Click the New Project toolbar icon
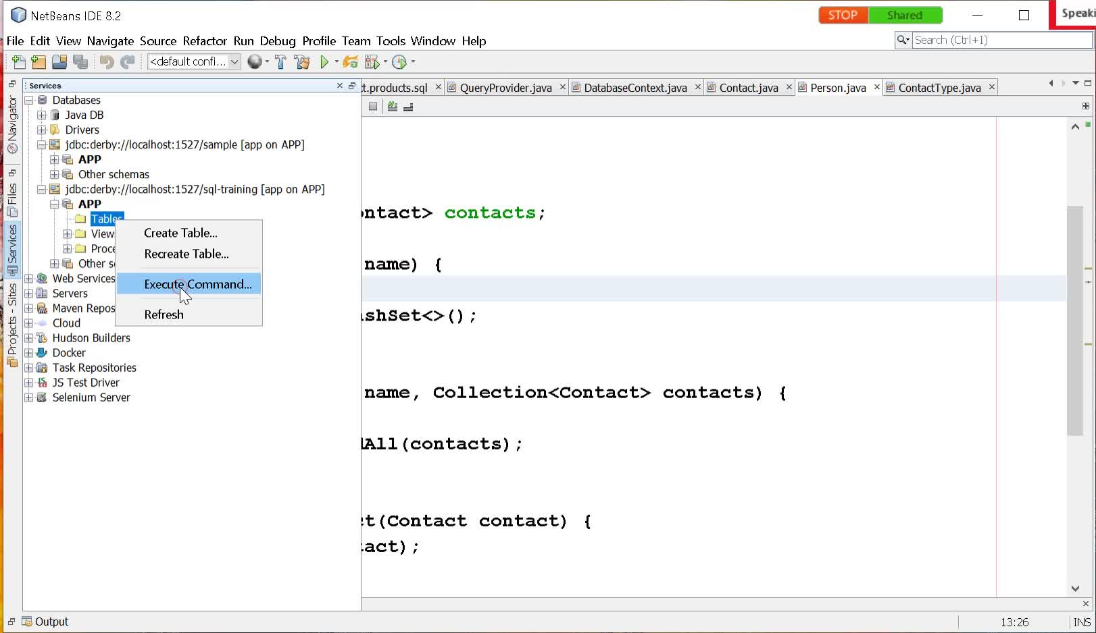Screen dimensions: 1096x633 [x=39, y=62]
